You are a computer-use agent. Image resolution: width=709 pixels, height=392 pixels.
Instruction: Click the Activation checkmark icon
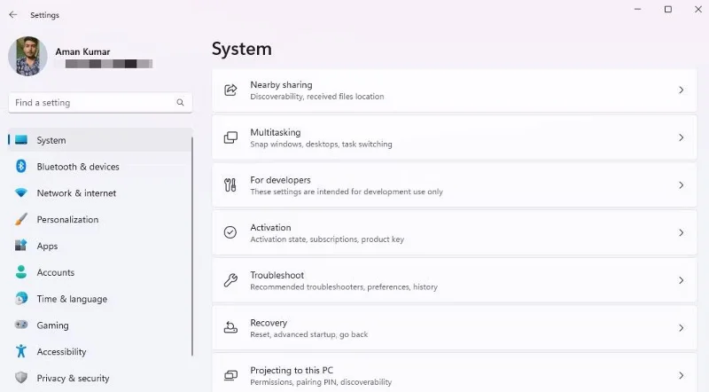click(x=230, y=232)
